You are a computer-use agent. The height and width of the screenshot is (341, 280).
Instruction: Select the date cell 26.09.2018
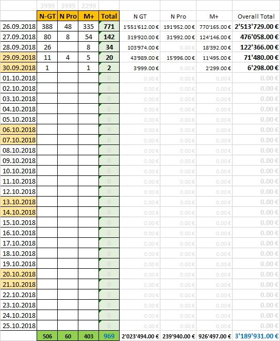[x=19, y=26]
